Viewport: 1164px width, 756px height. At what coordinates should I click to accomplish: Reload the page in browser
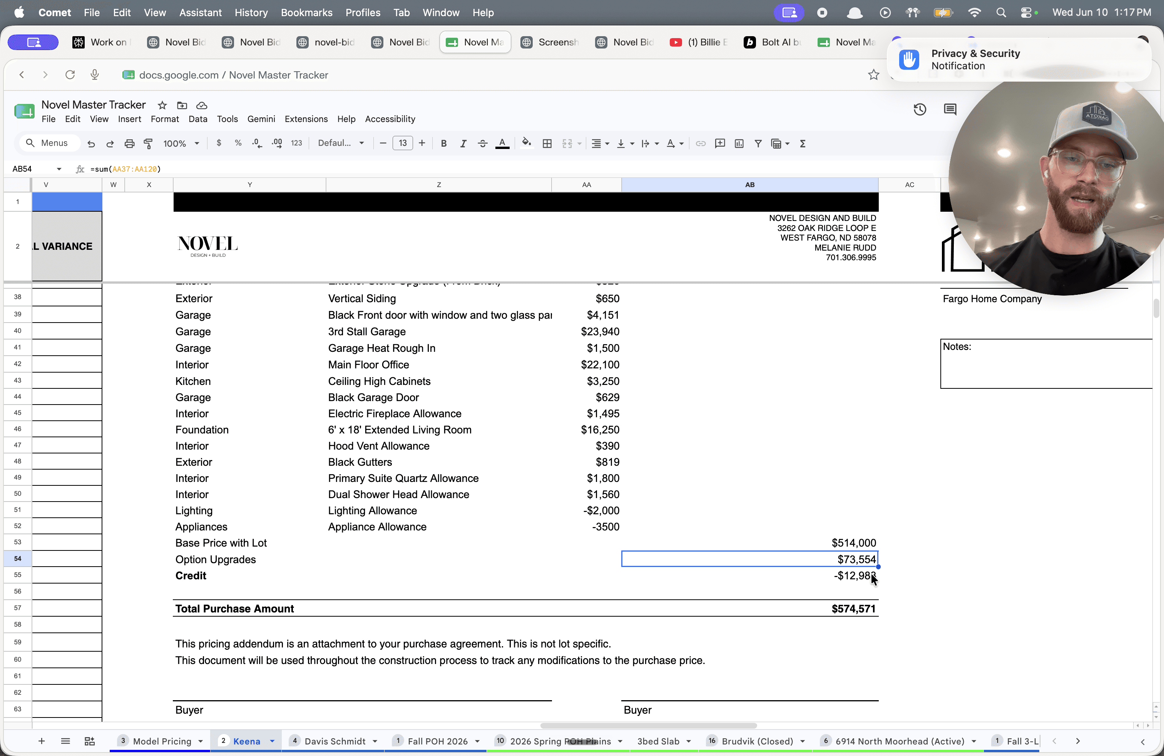70,74
